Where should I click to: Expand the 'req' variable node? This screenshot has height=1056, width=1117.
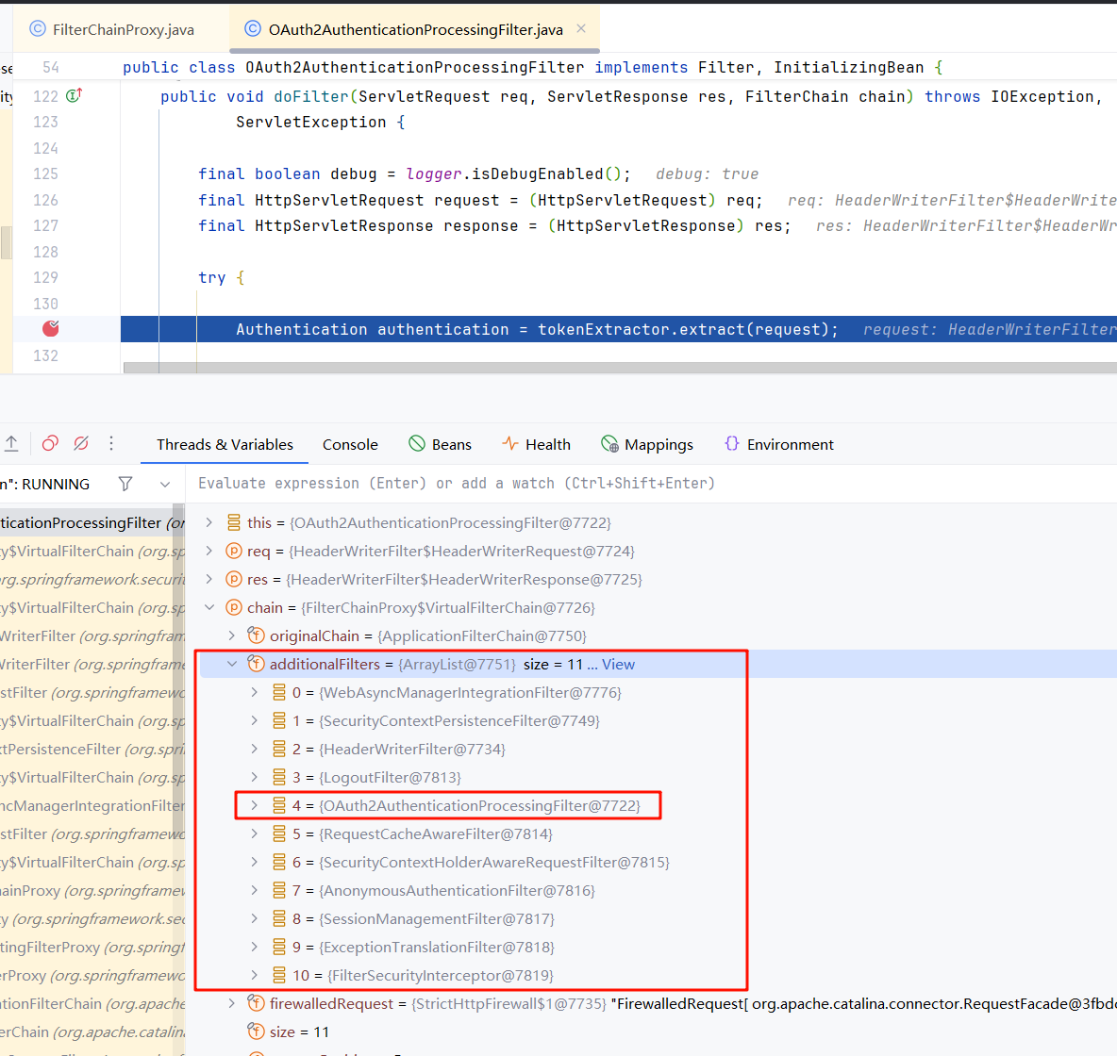point(208,552)
